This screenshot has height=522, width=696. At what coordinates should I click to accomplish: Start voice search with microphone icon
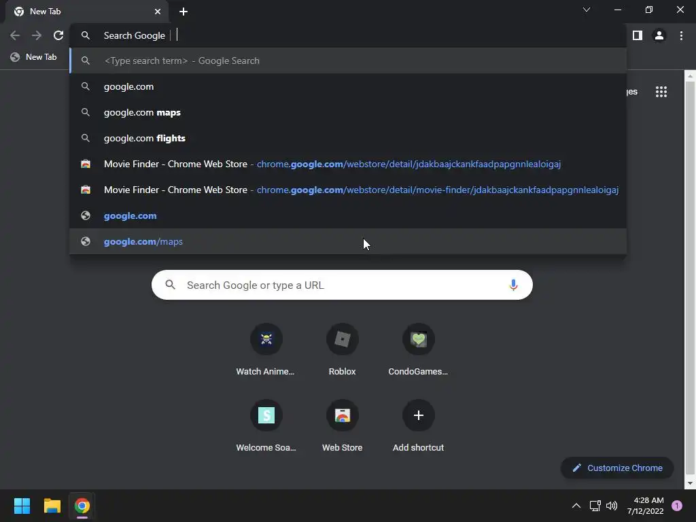click(513, 285)
